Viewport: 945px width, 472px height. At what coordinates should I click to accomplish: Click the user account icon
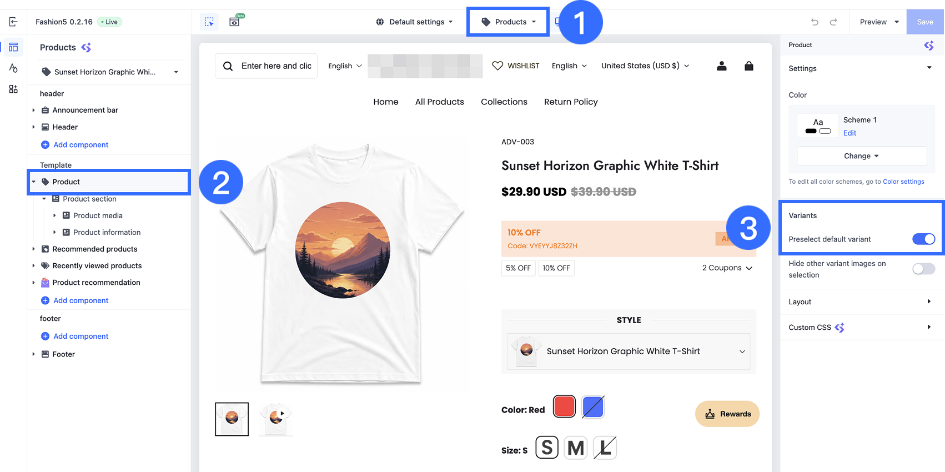click(x=722, y=66)
